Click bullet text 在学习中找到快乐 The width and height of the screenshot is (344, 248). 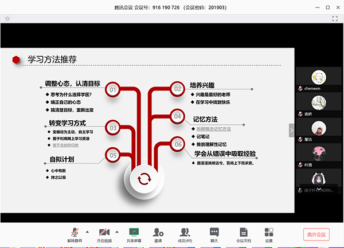[x=213, y=102]
